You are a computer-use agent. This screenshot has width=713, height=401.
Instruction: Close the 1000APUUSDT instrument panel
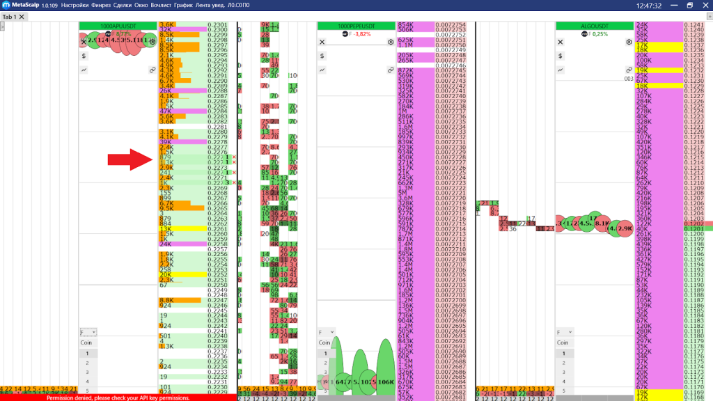click(x=84, y=42)
